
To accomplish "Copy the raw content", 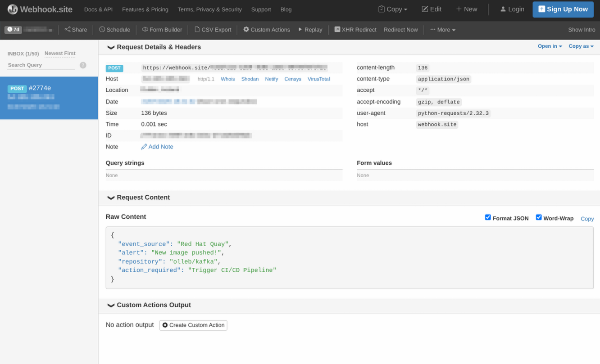I will (x=587, y=219).
